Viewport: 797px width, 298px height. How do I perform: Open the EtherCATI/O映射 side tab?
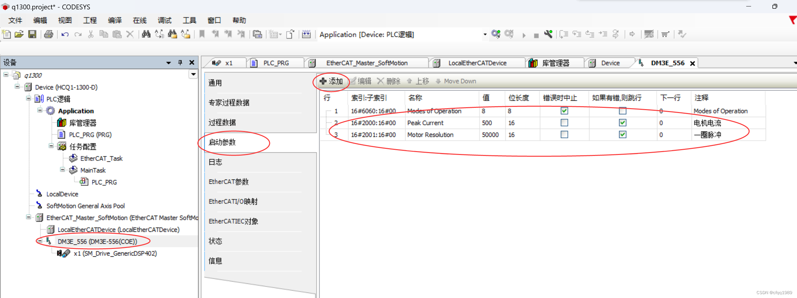tap(233, 201)
